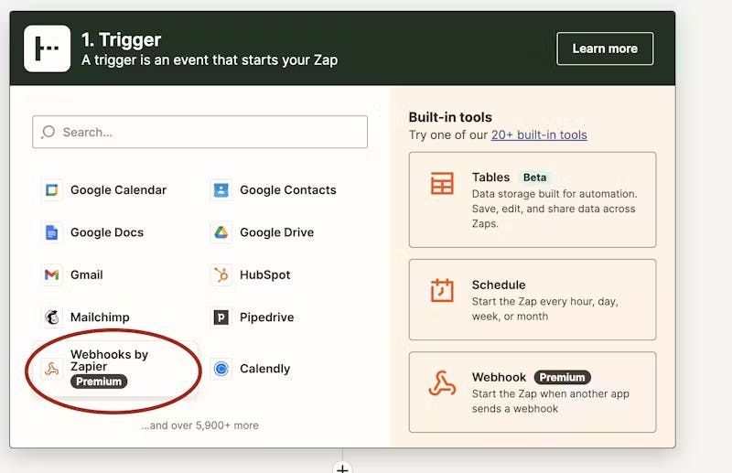Click the Webhooks by Zapier icon
The width and height of the screenshot is (732, 473).
pos(52,369)
